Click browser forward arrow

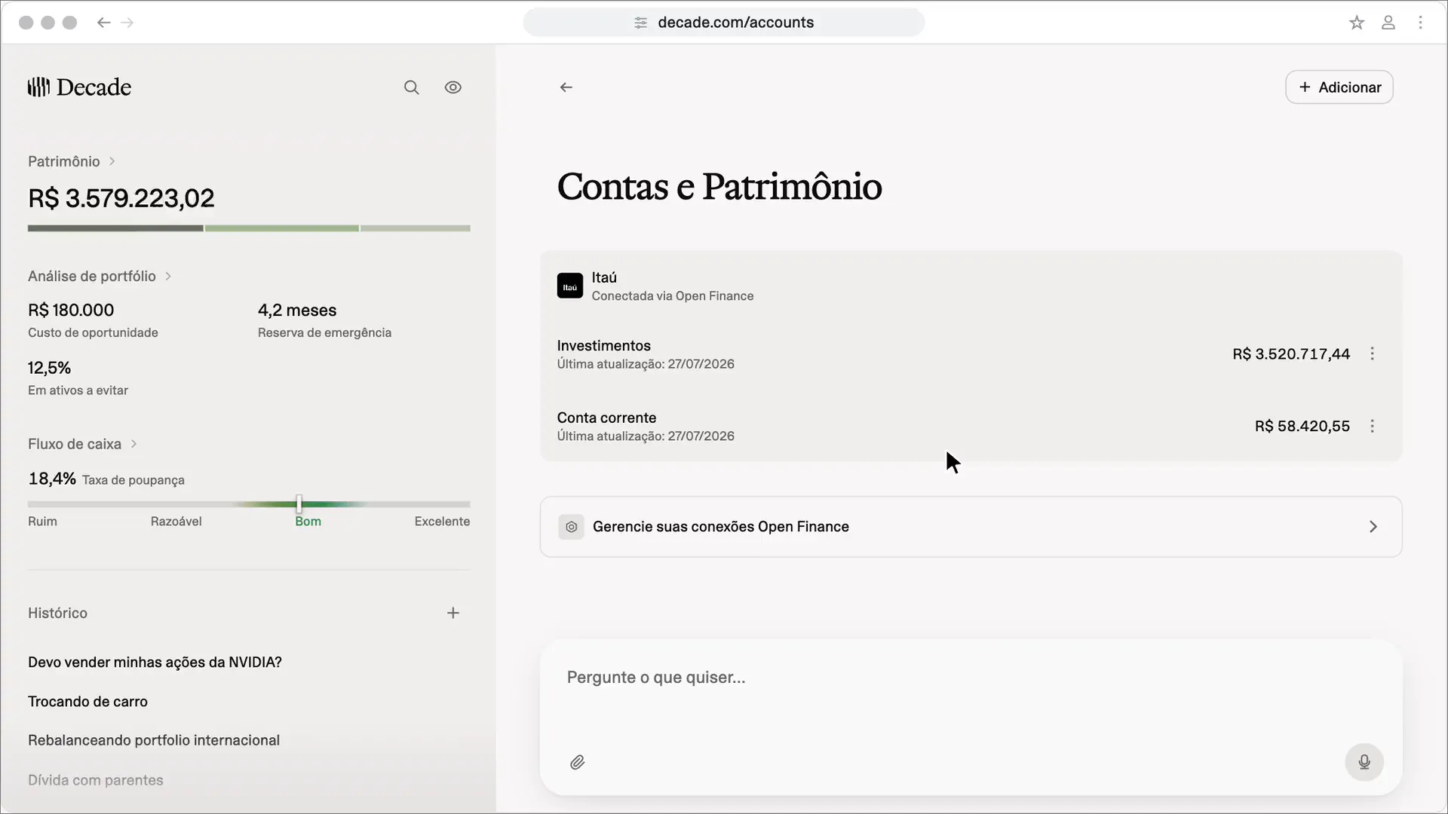tap(127, 23)
